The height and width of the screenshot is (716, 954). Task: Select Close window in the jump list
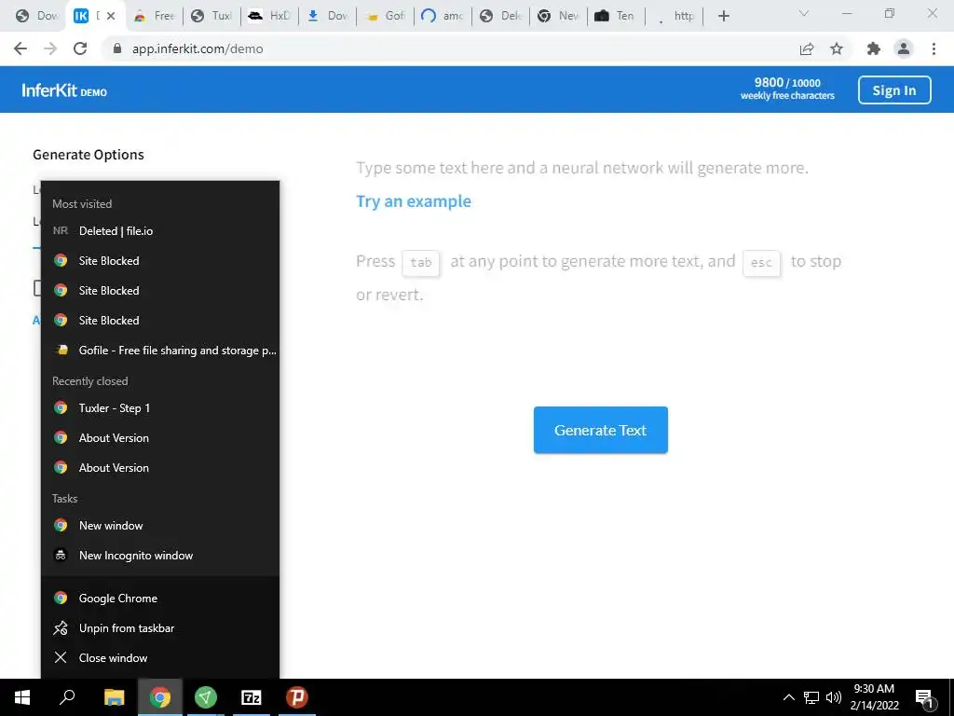click(160, 658)
